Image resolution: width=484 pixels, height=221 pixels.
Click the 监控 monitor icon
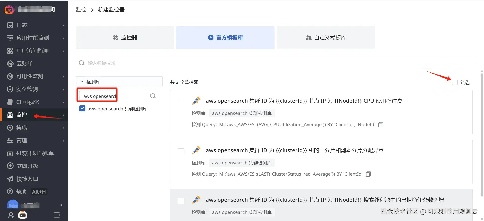tap(10, 115)
